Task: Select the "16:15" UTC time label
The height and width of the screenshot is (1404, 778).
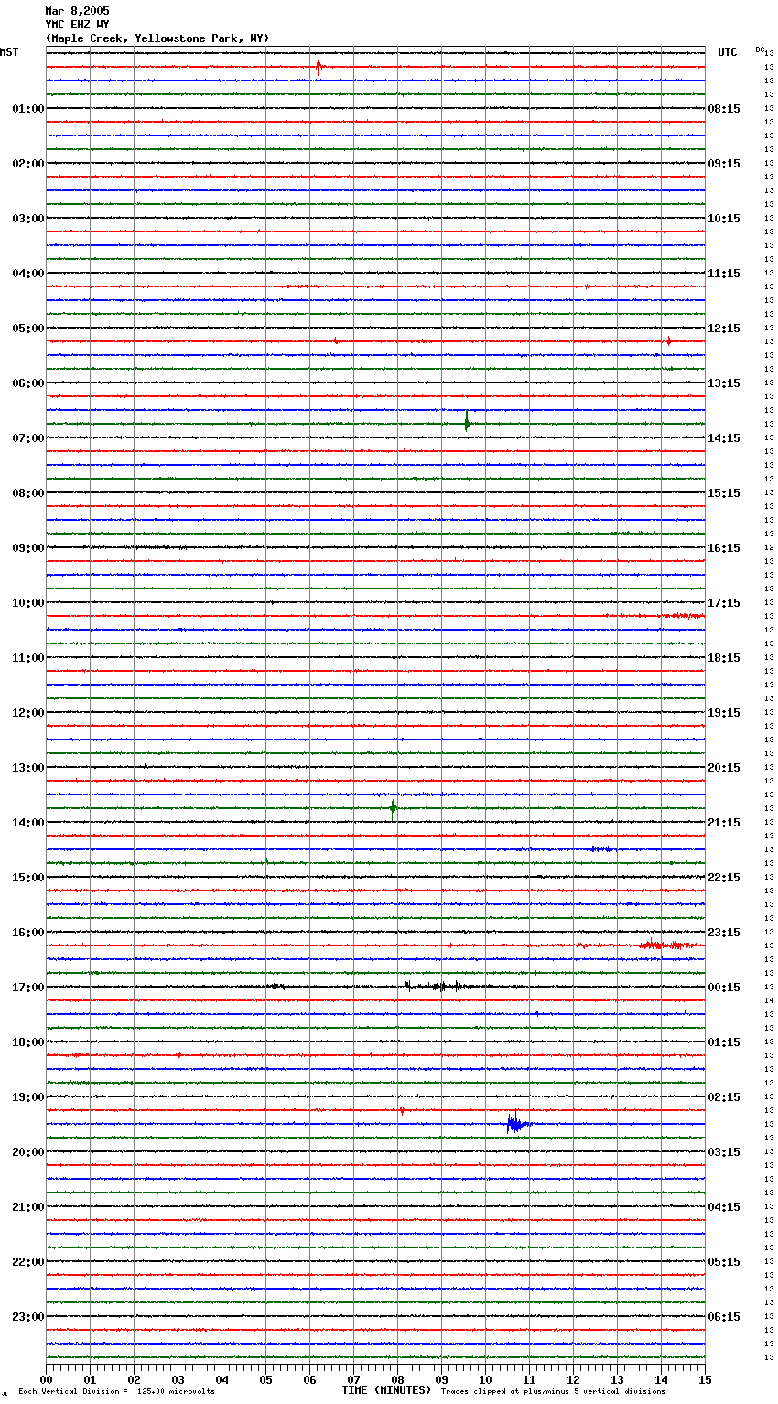Action: pyautogui.click(x=724, y=548)
